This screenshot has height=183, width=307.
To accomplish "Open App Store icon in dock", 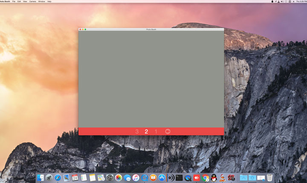I will (162, 178).
